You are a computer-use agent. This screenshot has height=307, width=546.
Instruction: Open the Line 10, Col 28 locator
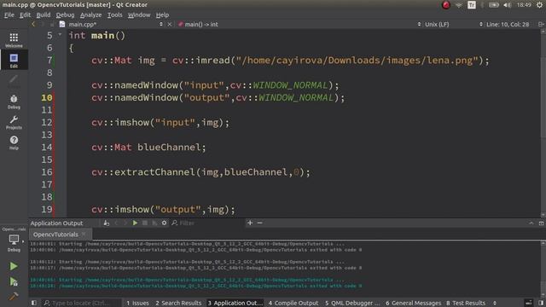tap(508, 25)
